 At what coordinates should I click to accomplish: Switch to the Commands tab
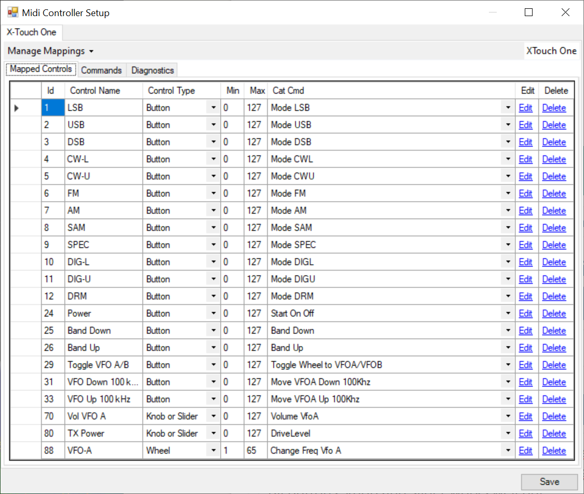(101, 70)
